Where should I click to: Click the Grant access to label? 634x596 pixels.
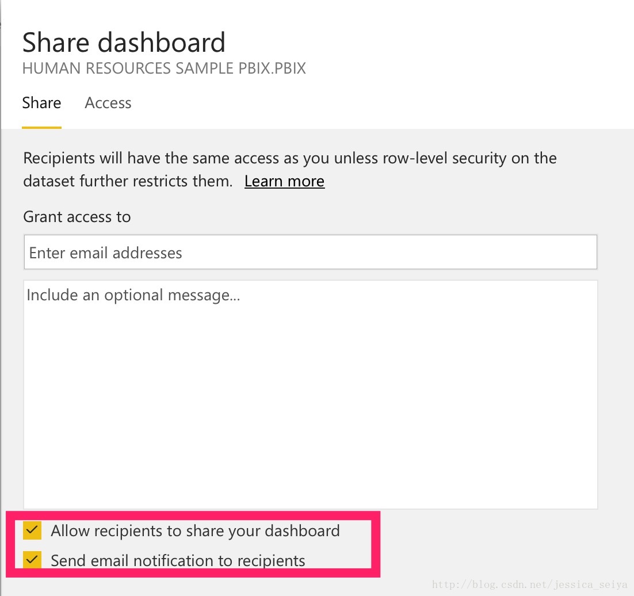pos(77,217)
